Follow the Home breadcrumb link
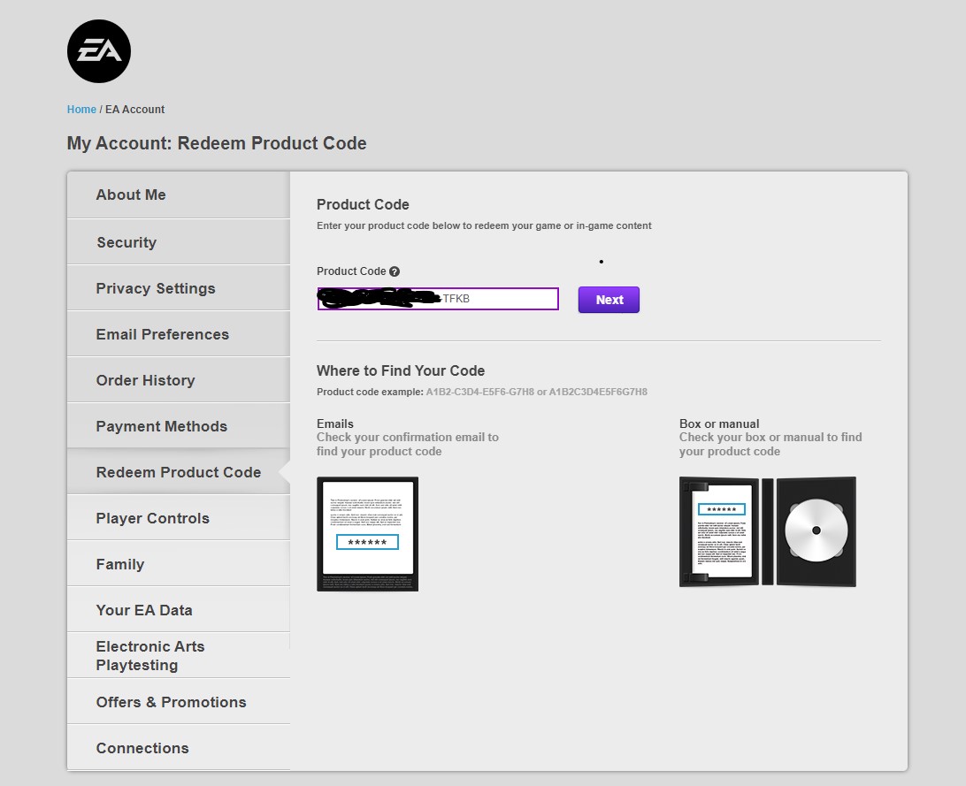The image size is (966, 786). pos(81,110)
